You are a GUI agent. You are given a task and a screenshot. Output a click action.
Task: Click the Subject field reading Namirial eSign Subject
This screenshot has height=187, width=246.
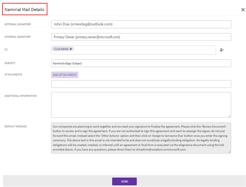(x=141, y=63)
